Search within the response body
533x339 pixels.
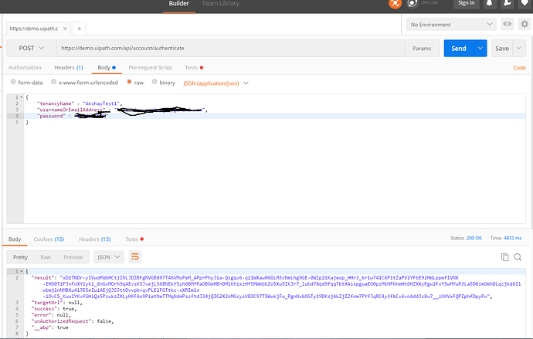(518, 257)
